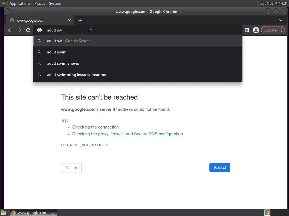Pick 'adult swimming lessons near me' suggestion
This screenshot has width=289, height=216.
137,75
